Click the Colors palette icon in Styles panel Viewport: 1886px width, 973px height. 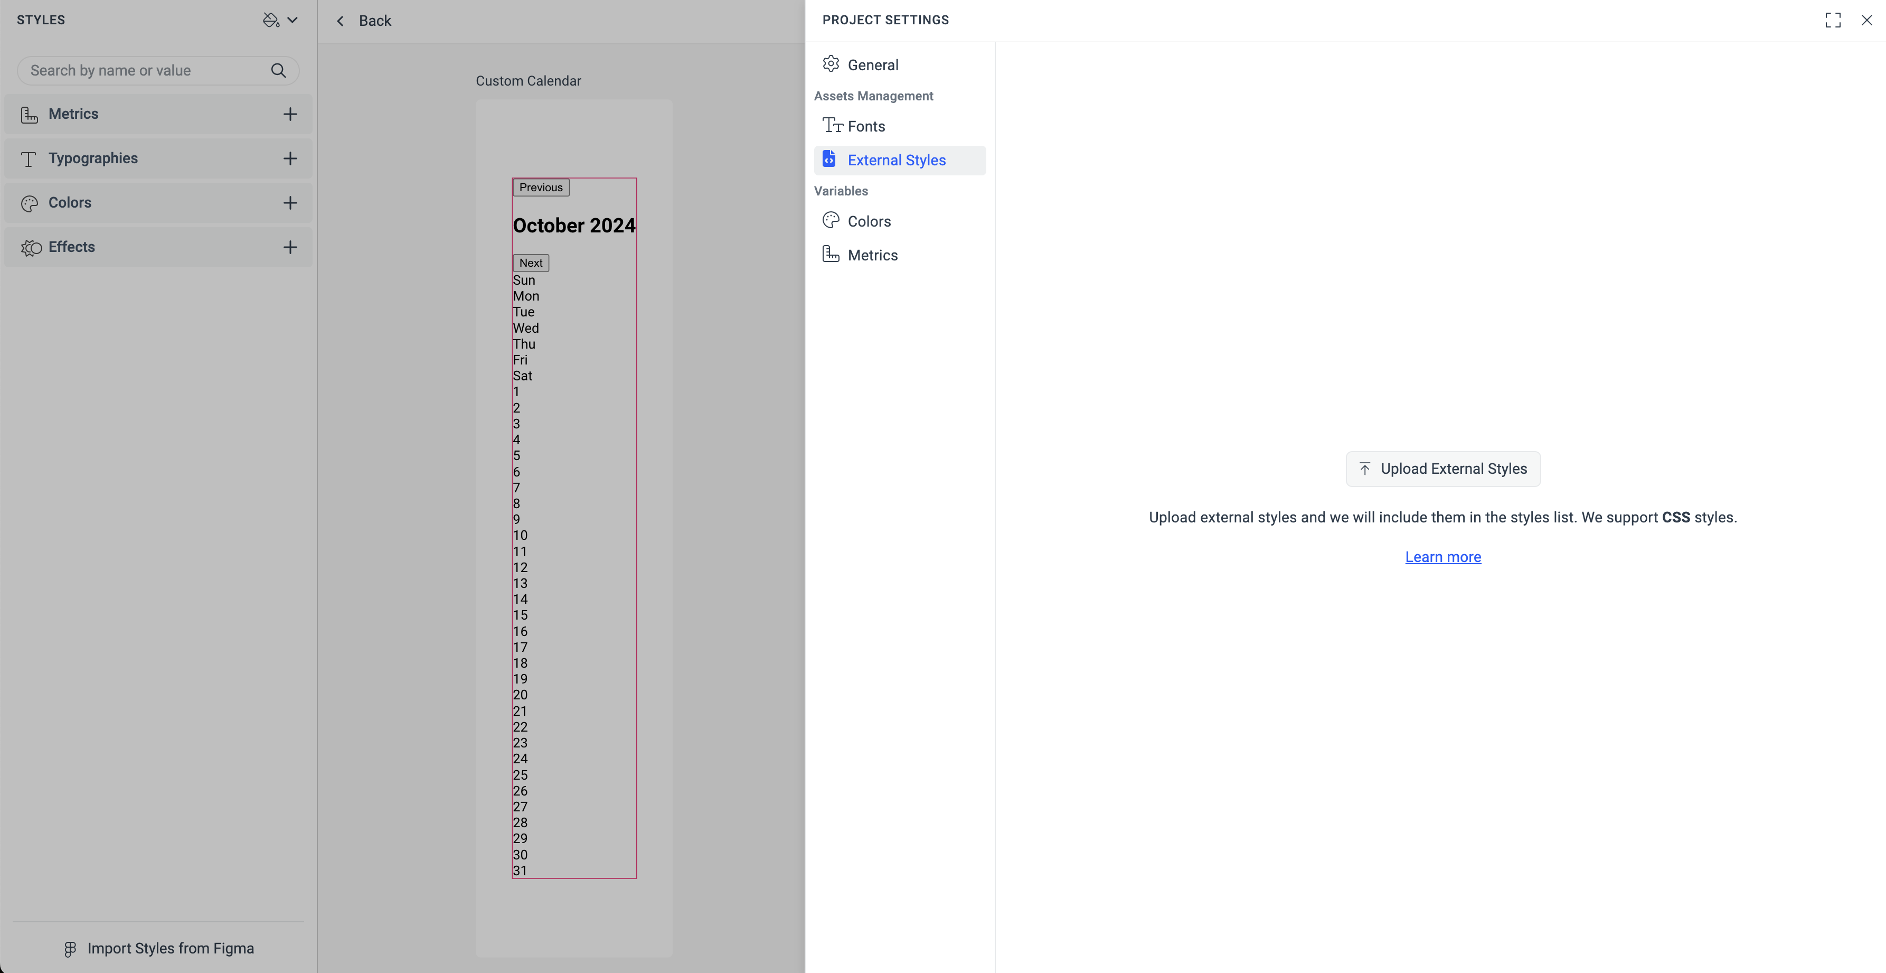click(29, 203)
